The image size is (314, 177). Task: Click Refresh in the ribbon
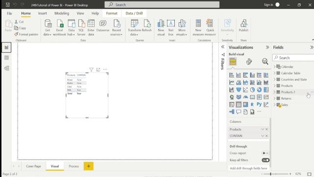click(x=147, y=26)
